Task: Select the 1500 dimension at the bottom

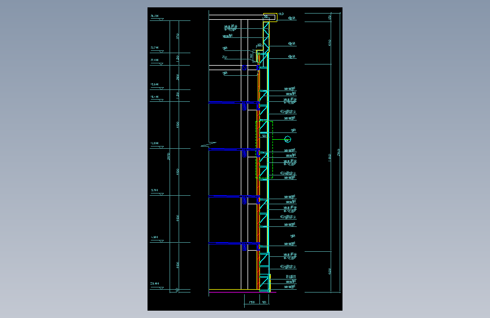Action: [x=252, y=302]
